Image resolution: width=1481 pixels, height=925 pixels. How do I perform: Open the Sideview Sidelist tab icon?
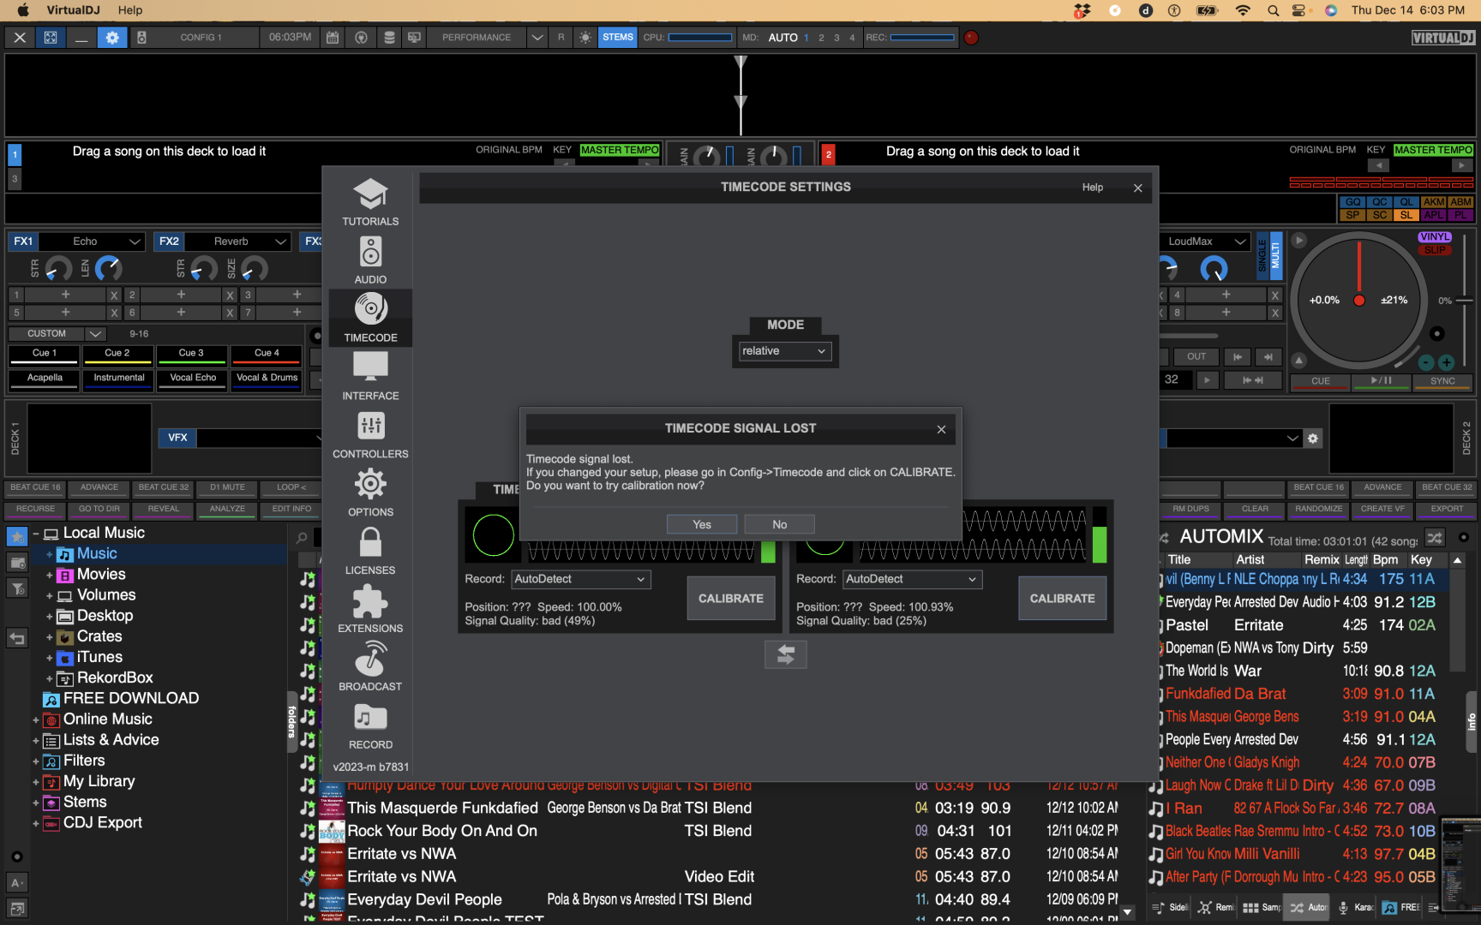1160,907
